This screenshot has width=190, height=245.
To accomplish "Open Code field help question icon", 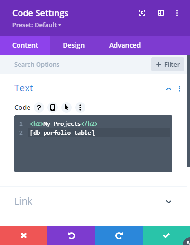I will tap(39, 108).
